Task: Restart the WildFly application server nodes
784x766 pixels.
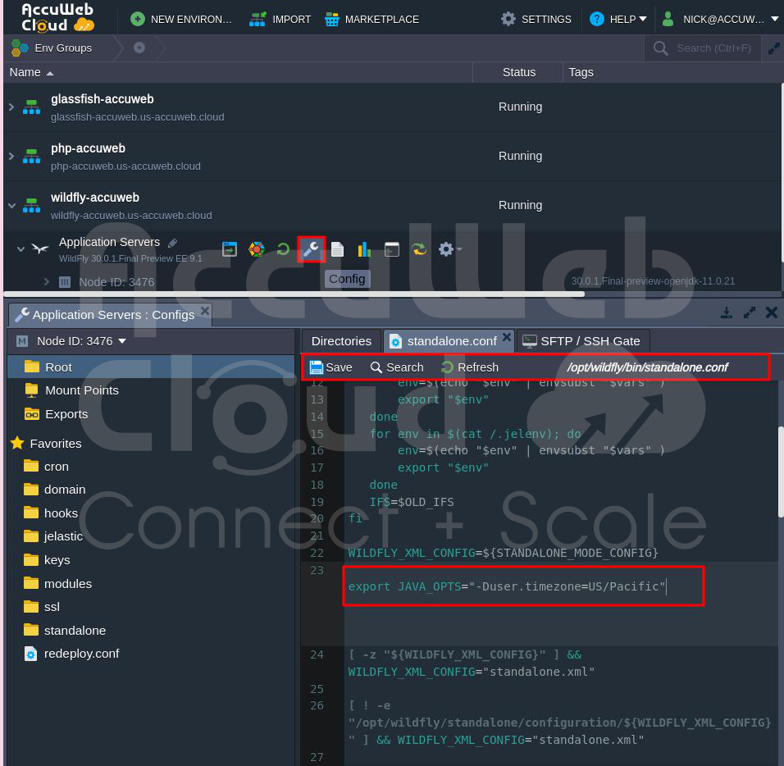Action: point(284,248)
